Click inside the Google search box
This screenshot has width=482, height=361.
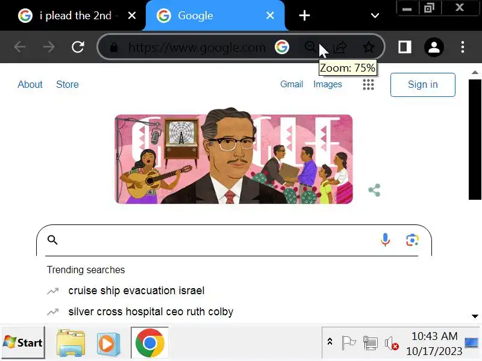(215, 239)
